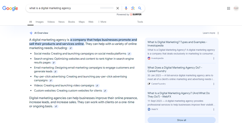Open Google Lens image search

133,8
